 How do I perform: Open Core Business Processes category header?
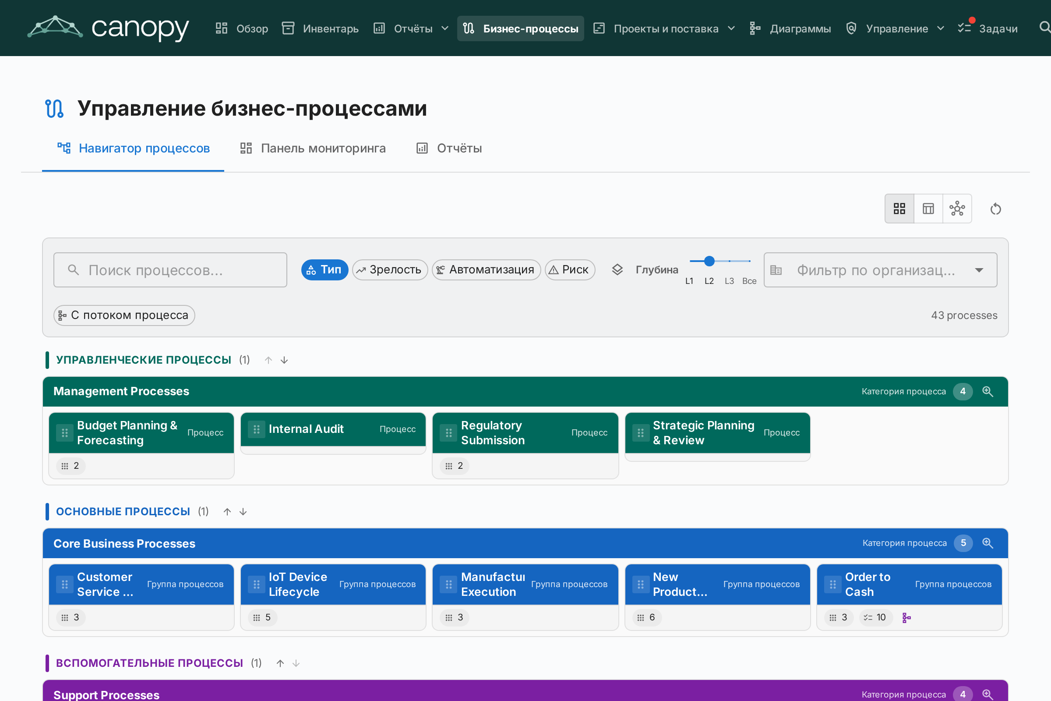pyautogui.click(x=525, y=543)
